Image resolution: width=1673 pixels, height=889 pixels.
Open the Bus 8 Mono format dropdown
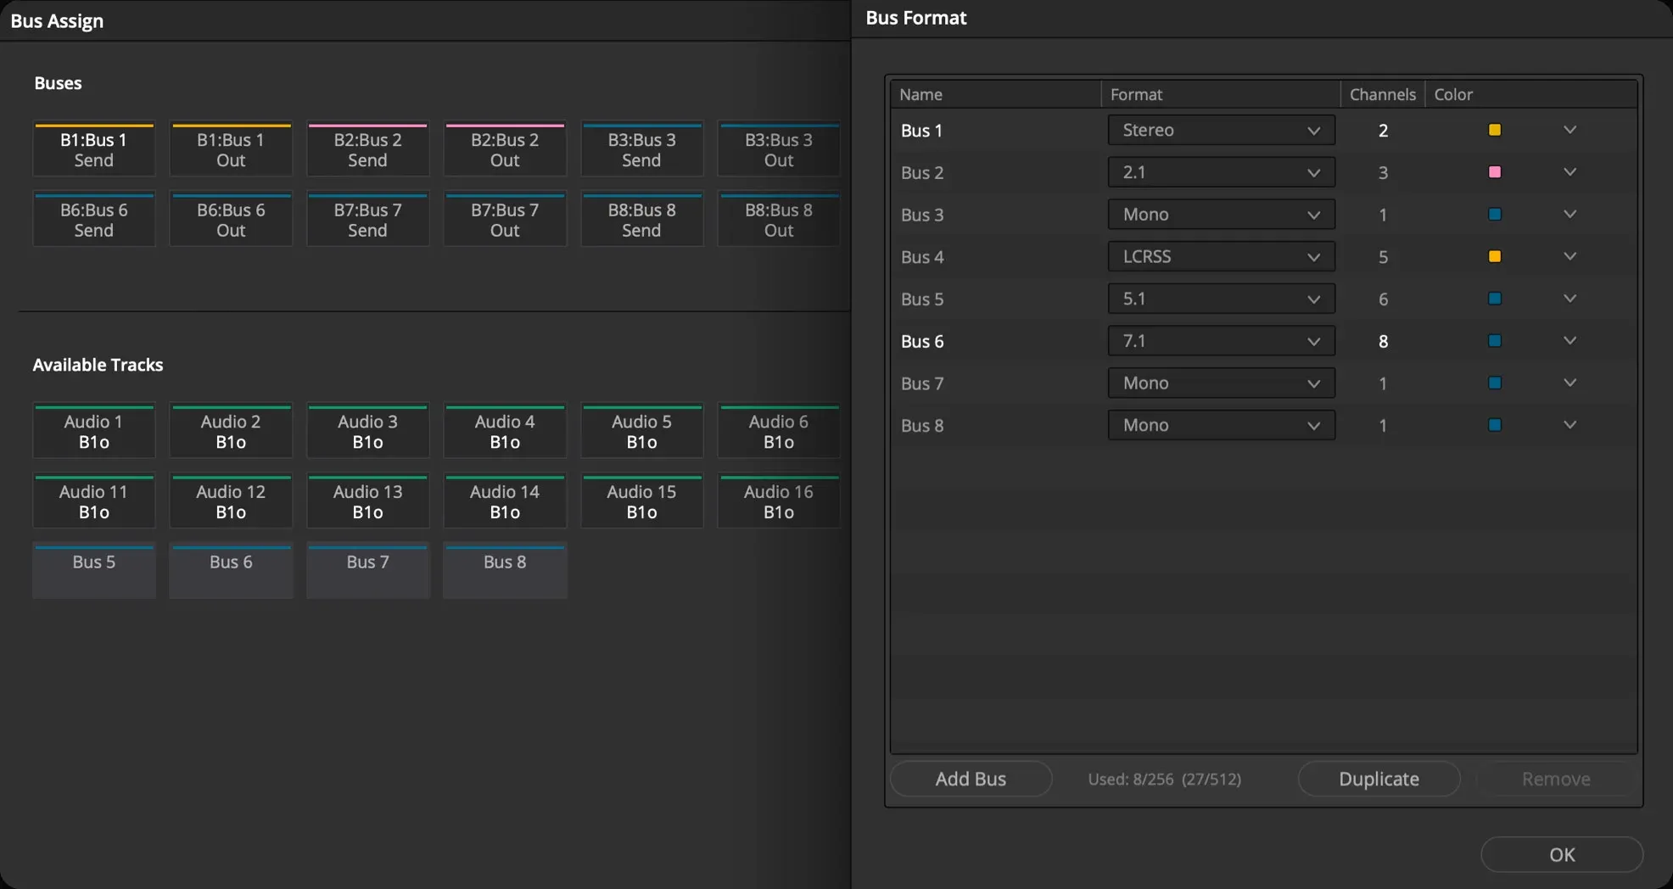pos(1221,425)
